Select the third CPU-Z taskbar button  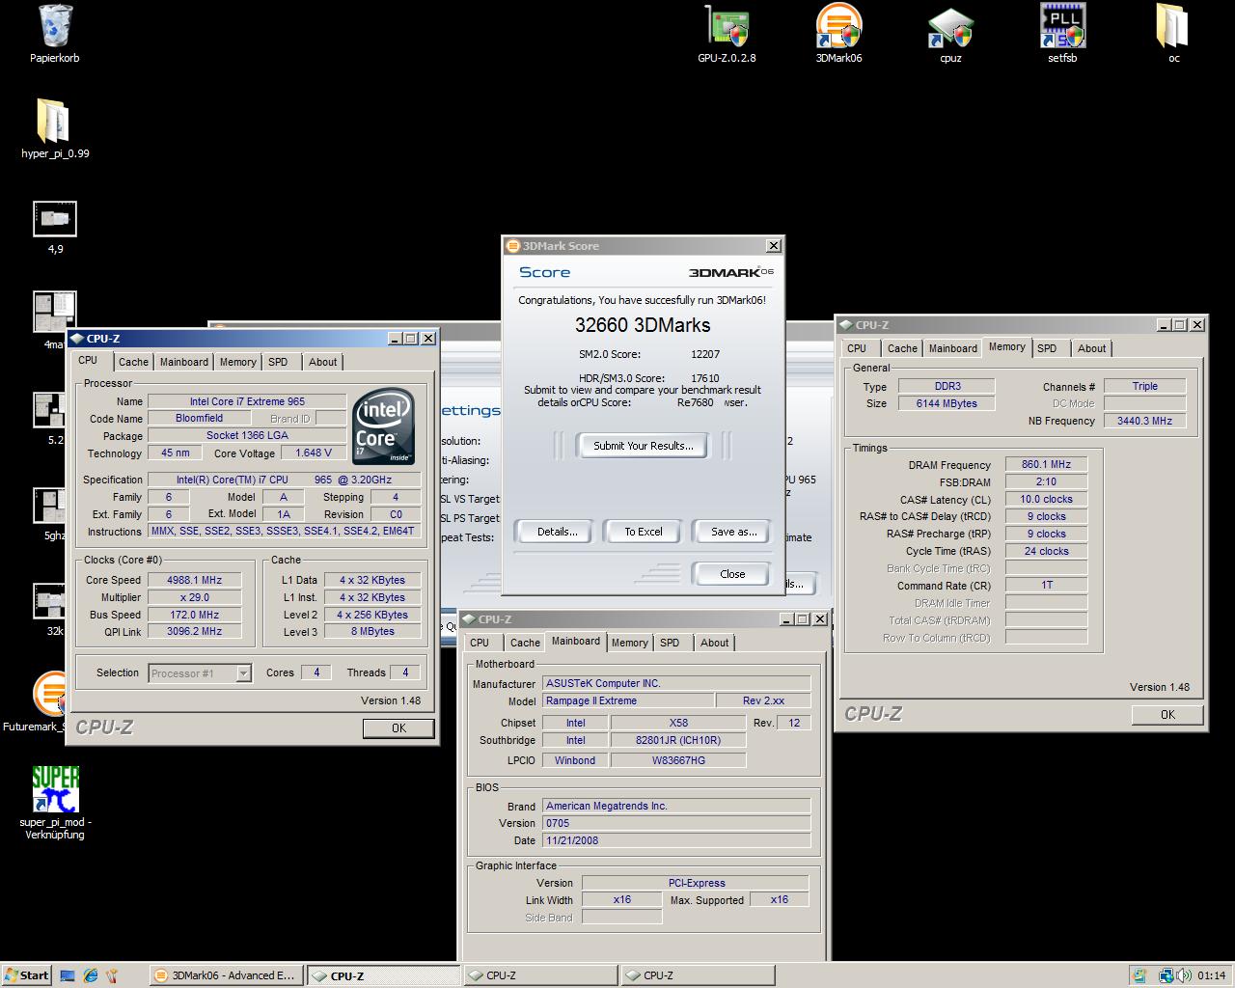pyautogui.click(x=698, y=975)
